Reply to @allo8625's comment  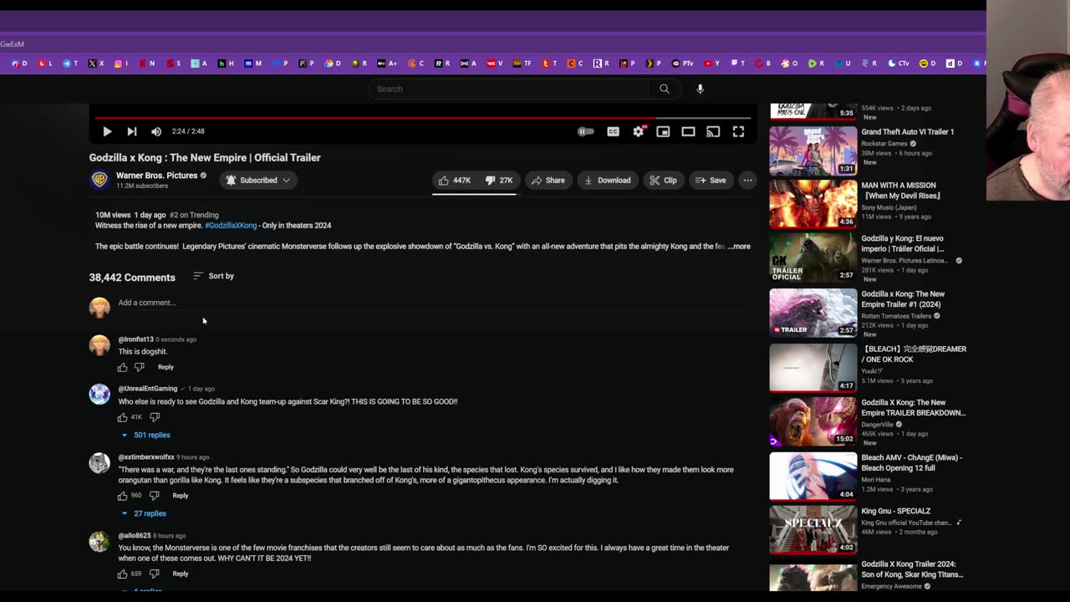click(x=181, y=574)
